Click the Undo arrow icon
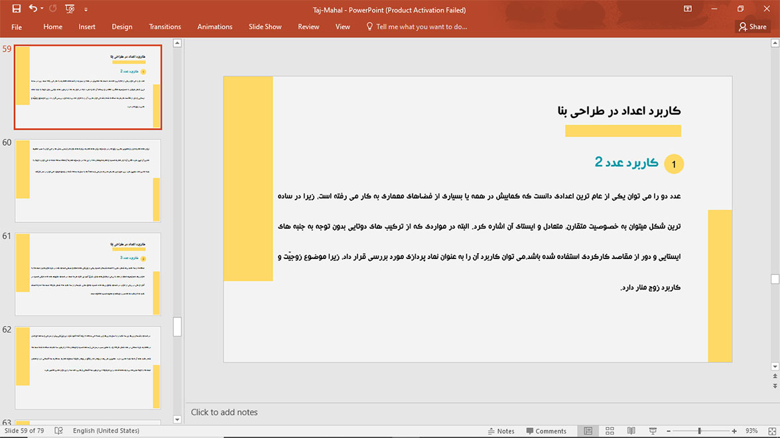Screen dimensions: 780x438 pyautogui.click(x=32, y=9)
